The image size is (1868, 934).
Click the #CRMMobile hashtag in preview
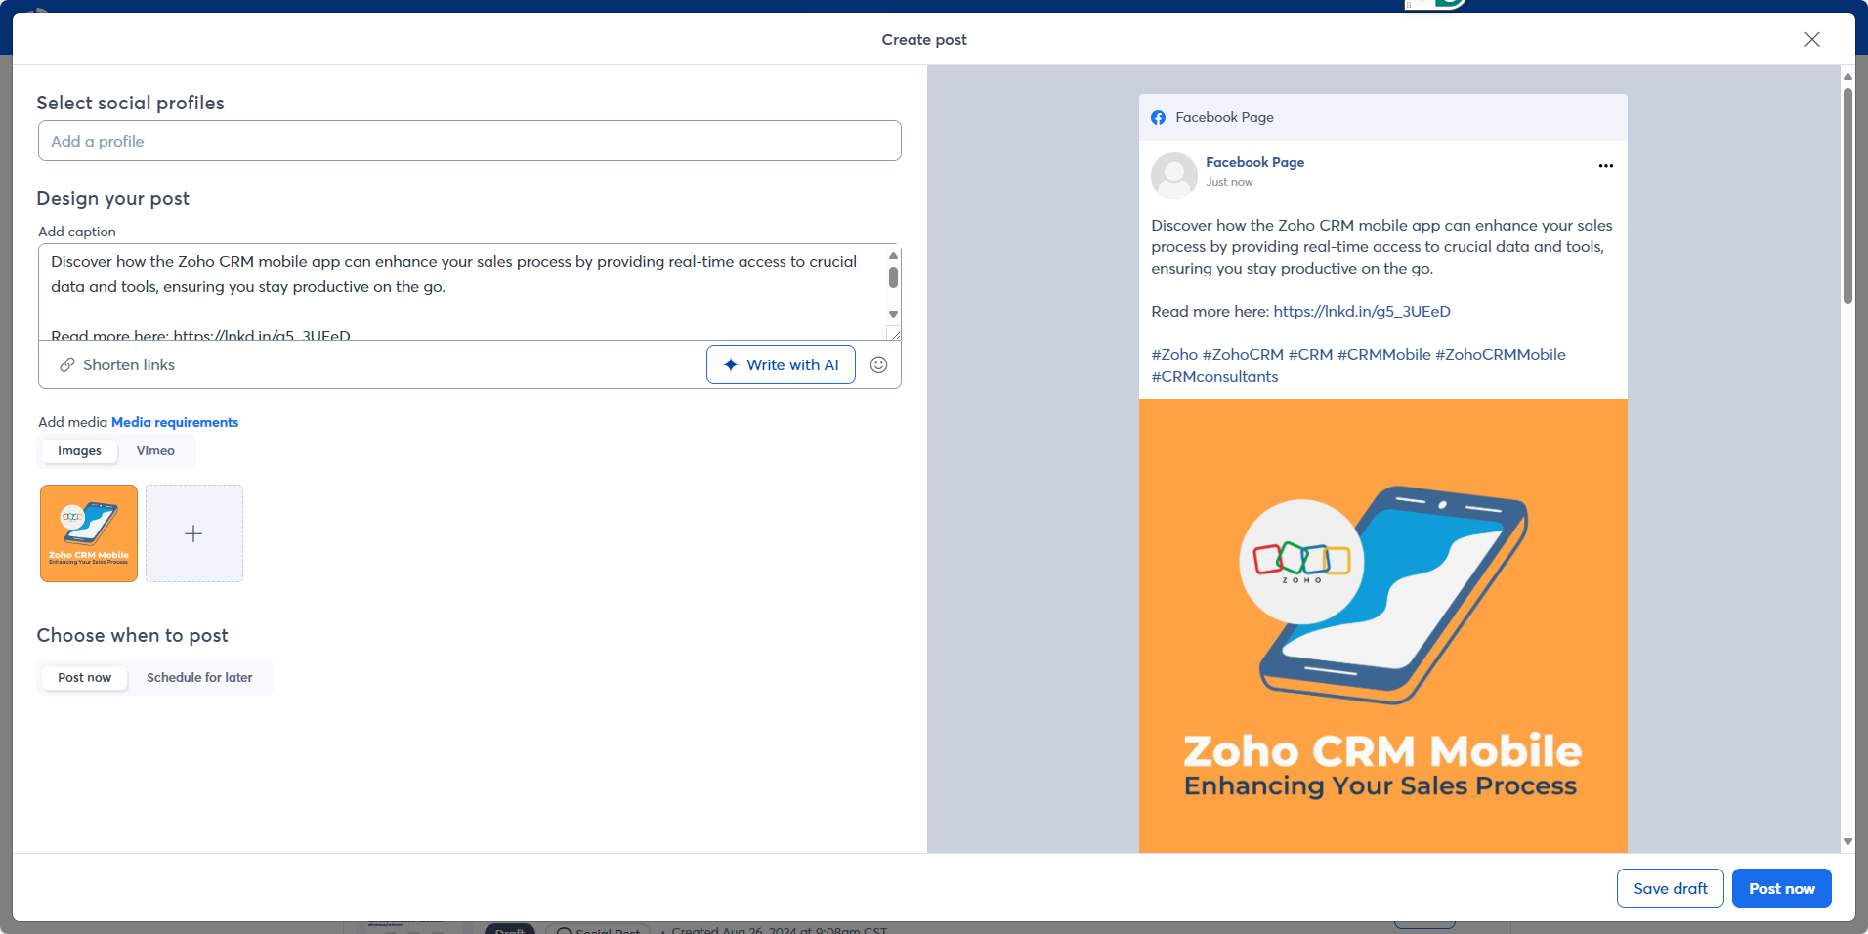(x=1383, y=354)
